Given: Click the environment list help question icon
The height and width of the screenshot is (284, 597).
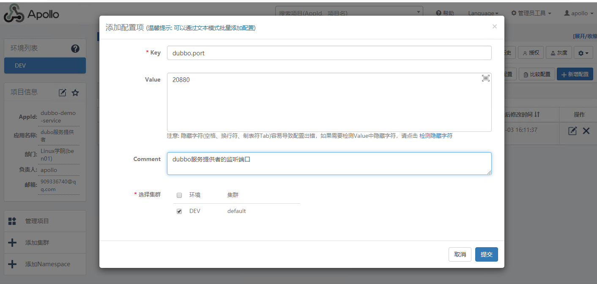Looking at the screenshot, I should tap(75, 49).
